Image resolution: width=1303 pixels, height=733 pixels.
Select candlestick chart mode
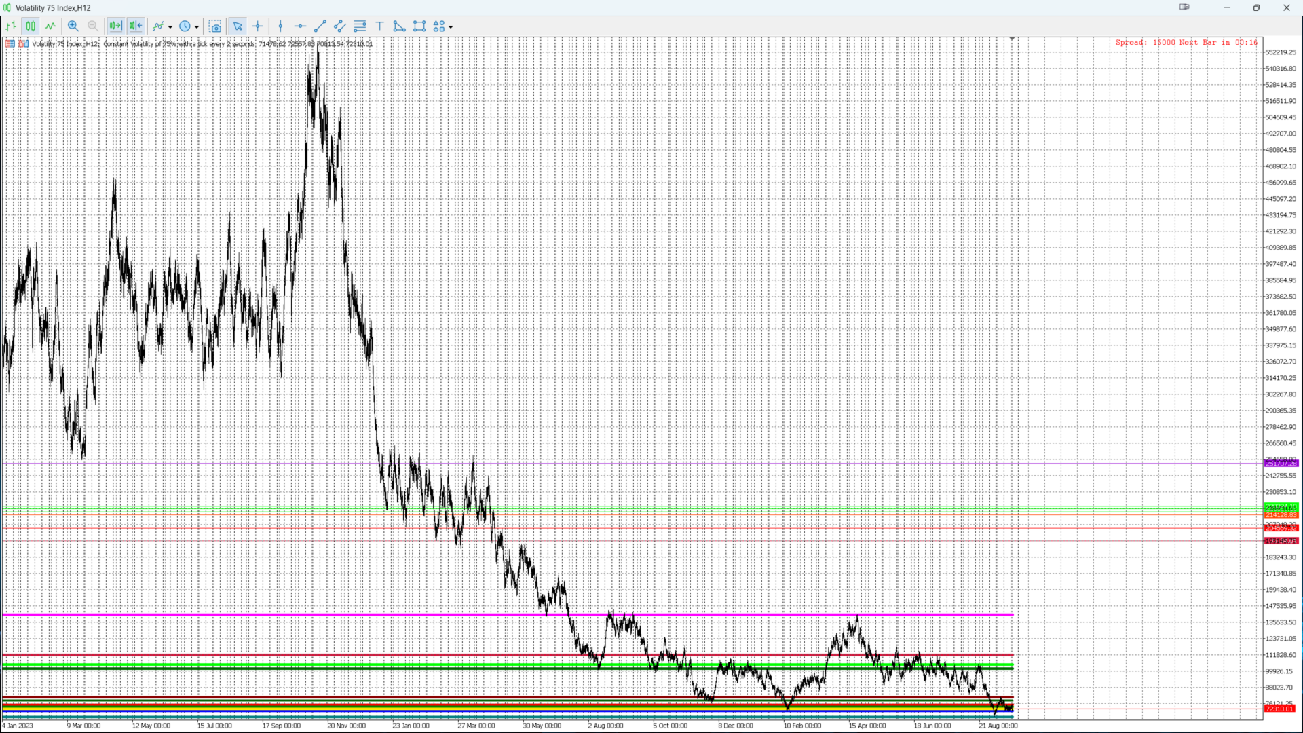click(31, 26)
